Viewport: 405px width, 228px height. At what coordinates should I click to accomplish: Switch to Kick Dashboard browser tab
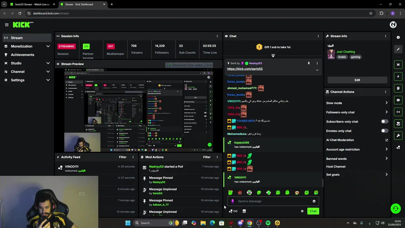tap(83, 4)
